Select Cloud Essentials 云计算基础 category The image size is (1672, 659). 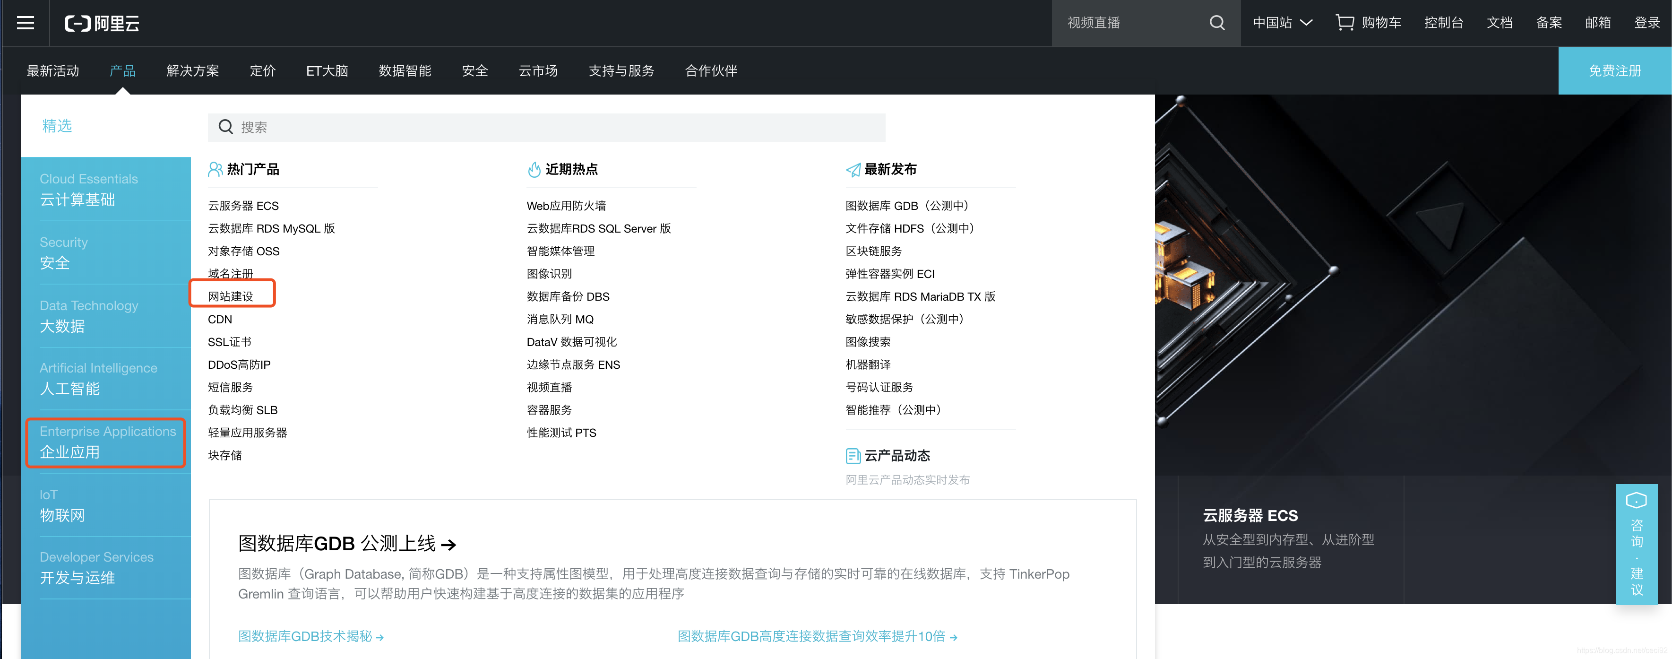click(106, 189)
